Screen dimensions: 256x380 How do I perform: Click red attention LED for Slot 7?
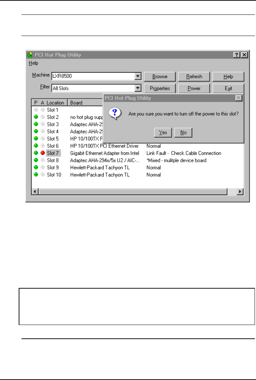pyautogui.click(x=43, y=153)
